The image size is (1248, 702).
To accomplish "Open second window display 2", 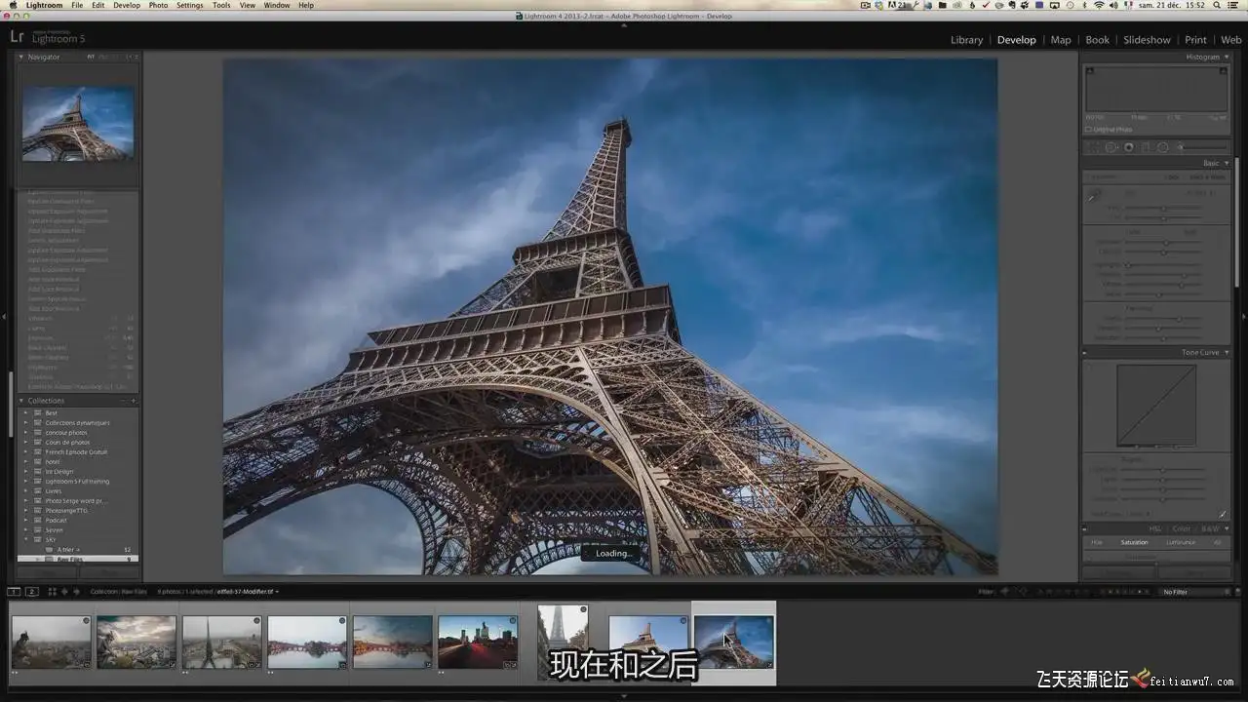I will (31, 592).
